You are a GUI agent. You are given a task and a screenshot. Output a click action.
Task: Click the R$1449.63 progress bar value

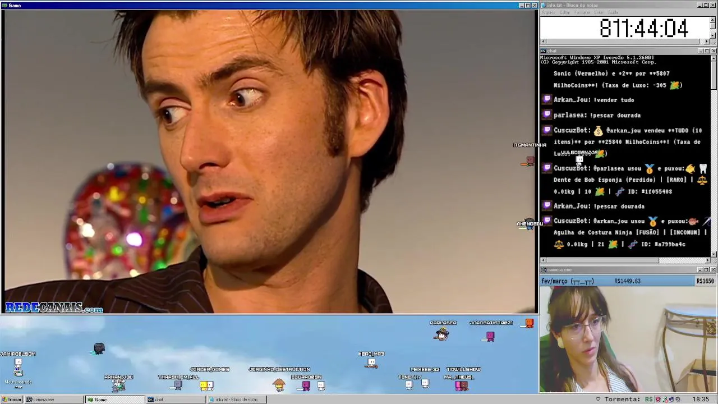[x=627, y=281]
